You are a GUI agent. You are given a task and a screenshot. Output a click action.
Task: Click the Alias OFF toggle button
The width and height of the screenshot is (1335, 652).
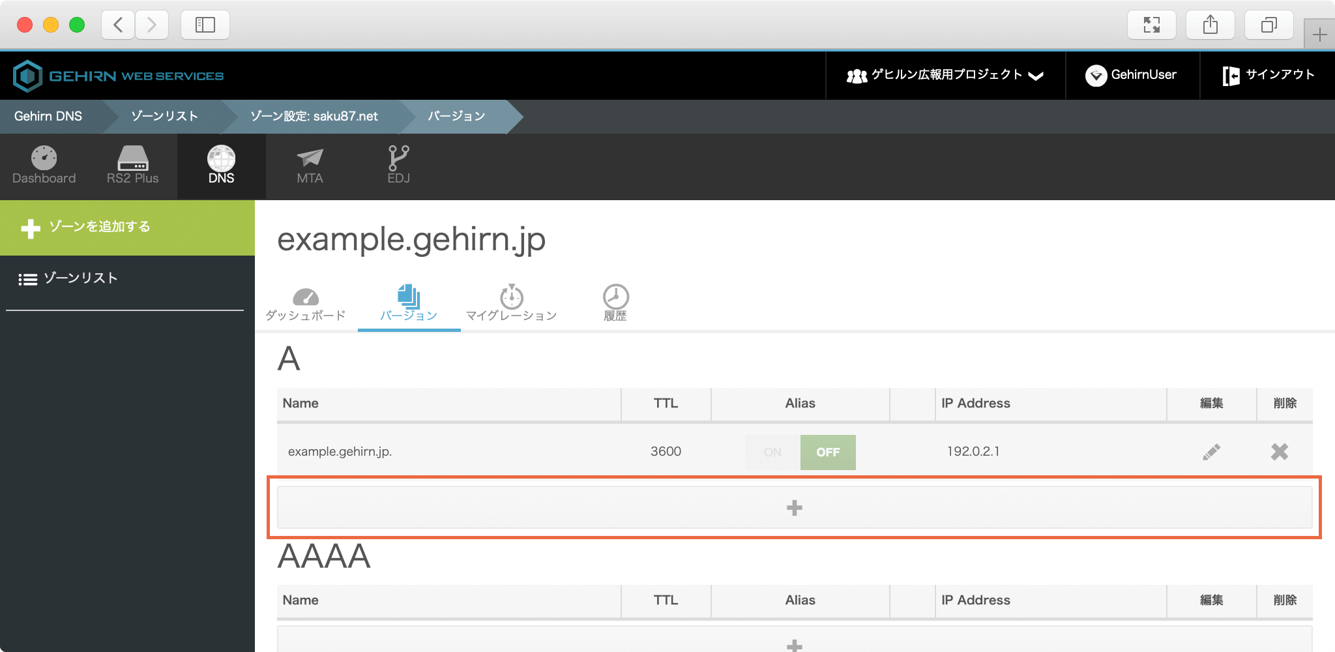click(828, 452)
